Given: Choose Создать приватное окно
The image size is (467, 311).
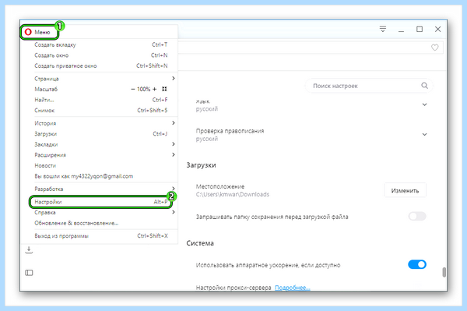Looking at the screenshot, I should [100, 66].
